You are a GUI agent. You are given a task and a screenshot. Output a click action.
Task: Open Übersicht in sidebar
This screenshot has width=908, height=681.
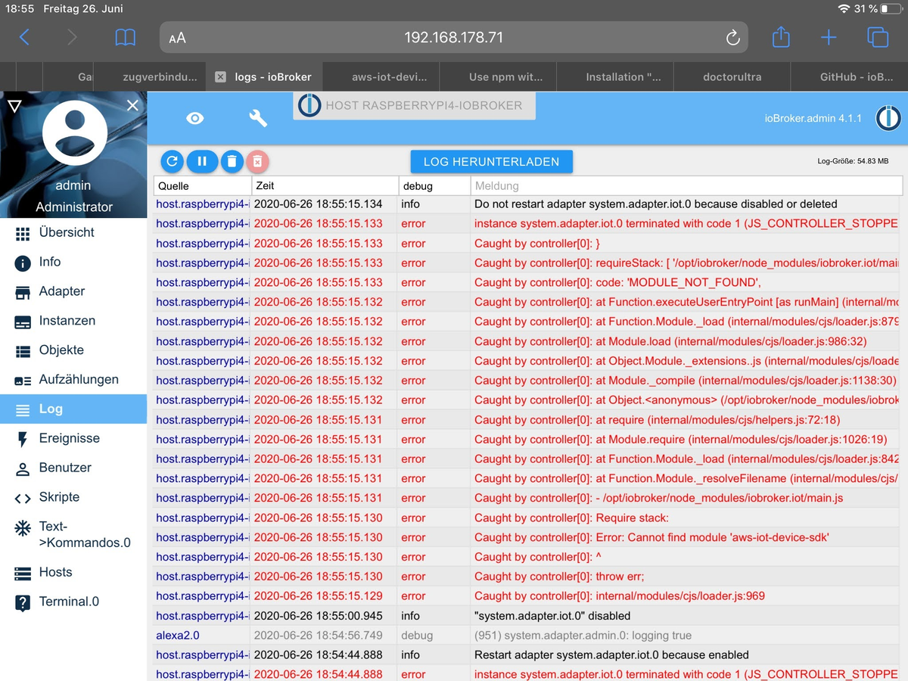click(73, 232)
